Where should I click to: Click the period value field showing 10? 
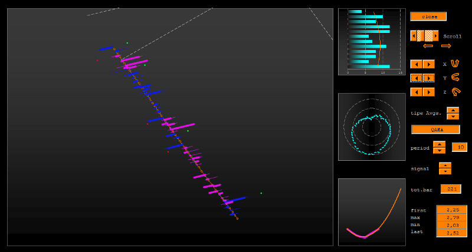[459, 147]
